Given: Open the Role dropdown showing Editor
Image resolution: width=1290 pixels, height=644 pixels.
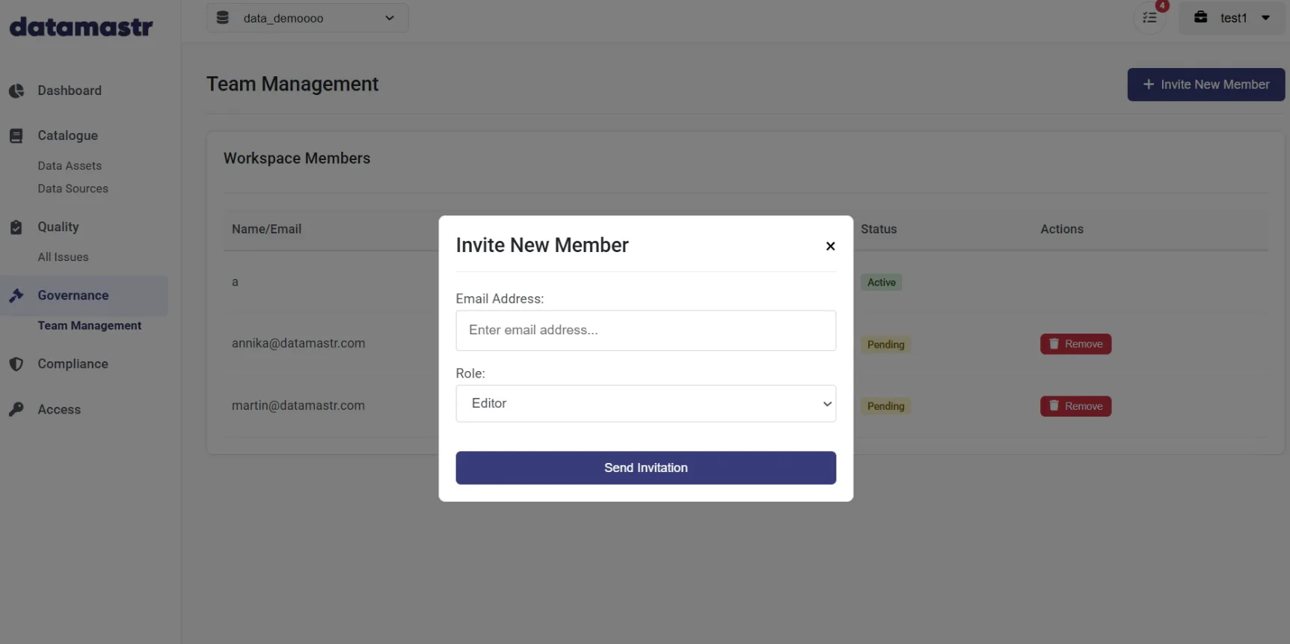Looking at the screenshot, I should pyautogui.click(x=645, y=403).
